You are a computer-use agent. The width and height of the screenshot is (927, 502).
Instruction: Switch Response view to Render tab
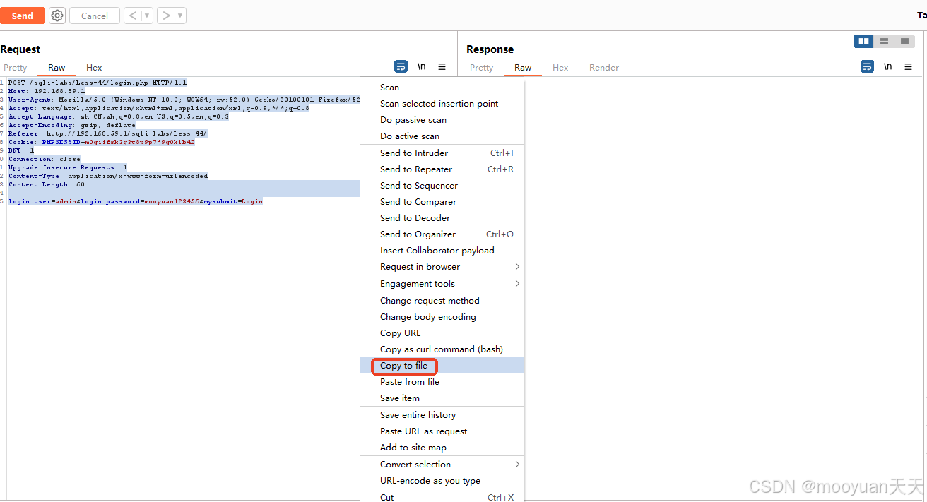[x=604, y=68]
